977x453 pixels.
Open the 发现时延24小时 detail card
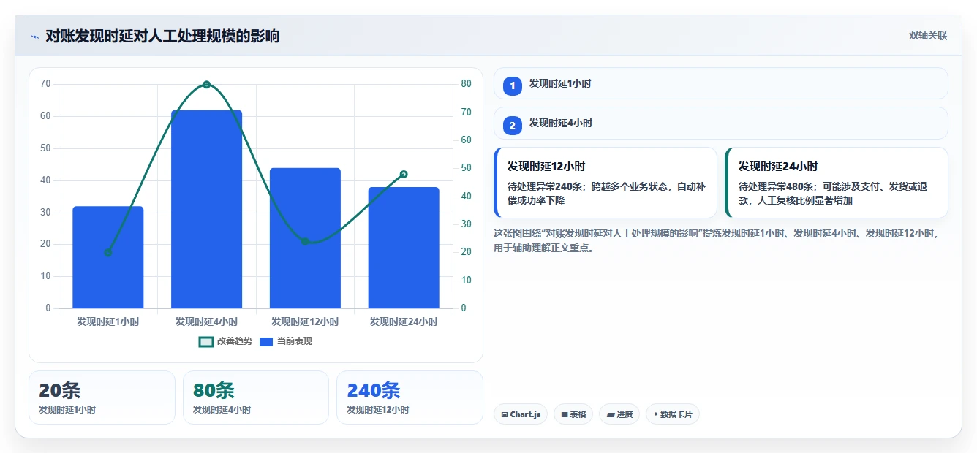[837, 183]
